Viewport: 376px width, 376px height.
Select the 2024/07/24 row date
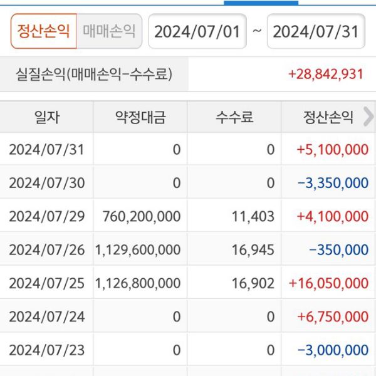click(46, 316)
